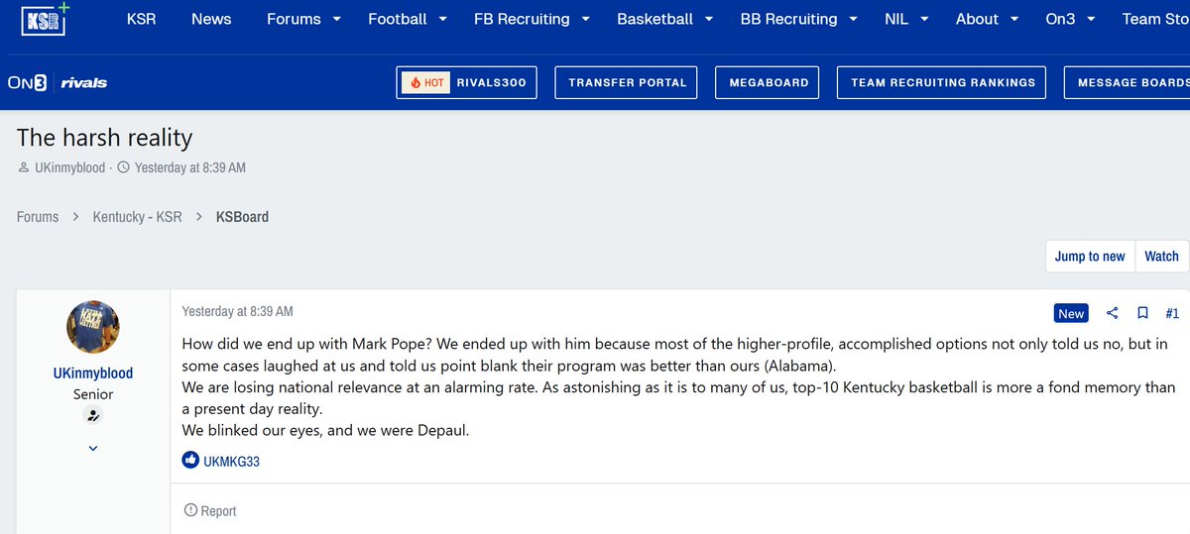Expand the Basketball dropdown arrow
1190x534 pixels.
(x=709, y=19)
